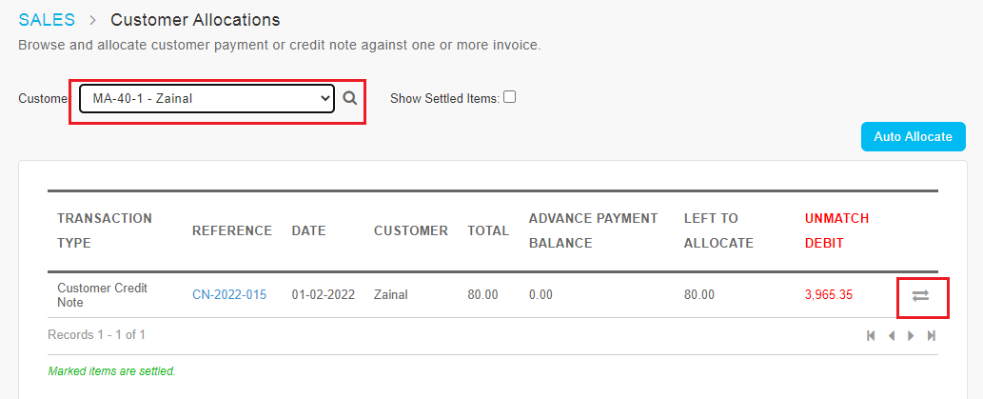This screenshot has height=399, width=983.
Task: Go to next page of records
Action: point(911,335)
